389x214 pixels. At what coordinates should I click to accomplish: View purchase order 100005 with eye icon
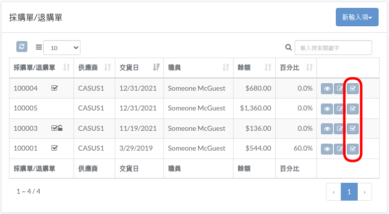(327, 109)
